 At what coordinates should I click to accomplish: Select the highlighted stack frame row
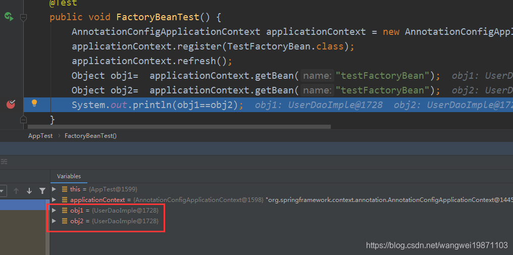[22, 205]
